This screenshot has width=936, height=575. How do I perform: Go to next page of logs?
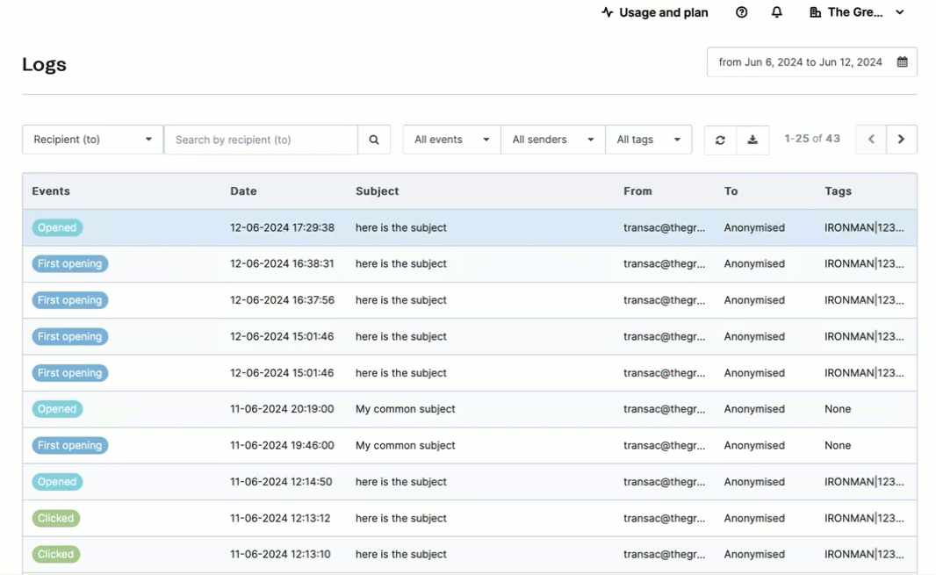[x=901, y=140]
